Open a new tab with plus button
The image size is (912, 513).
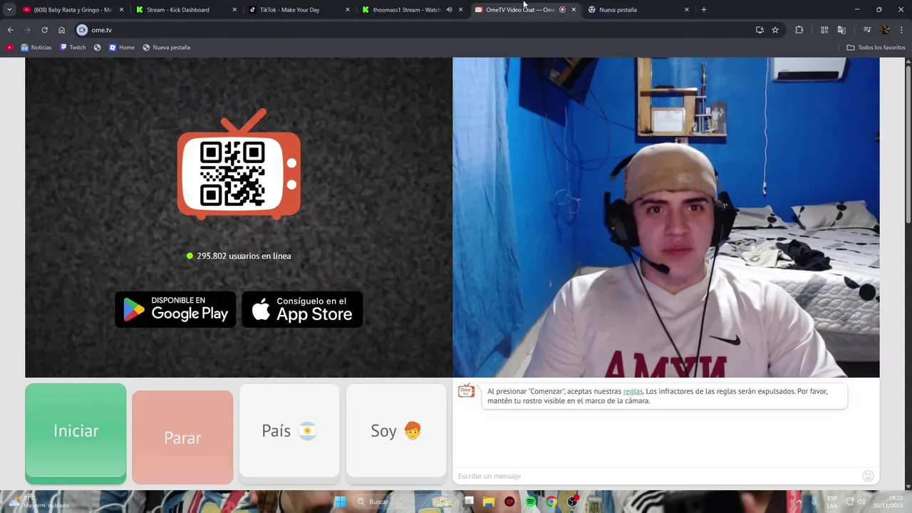[704, 10]
